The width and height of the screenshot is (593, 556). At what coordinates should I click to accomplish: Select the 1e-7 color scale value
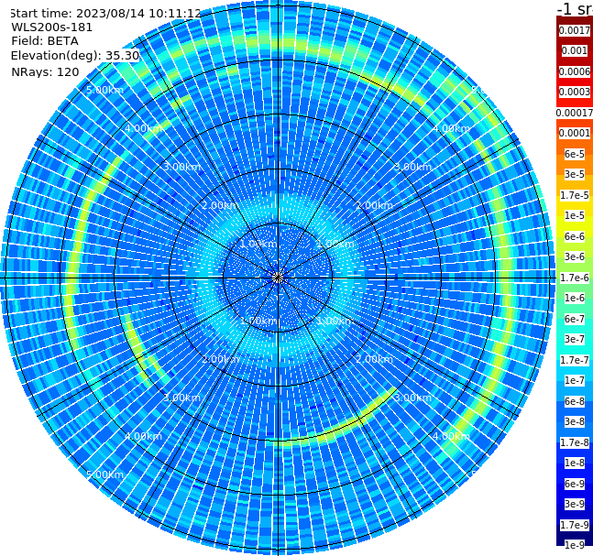tap(575, 380)
